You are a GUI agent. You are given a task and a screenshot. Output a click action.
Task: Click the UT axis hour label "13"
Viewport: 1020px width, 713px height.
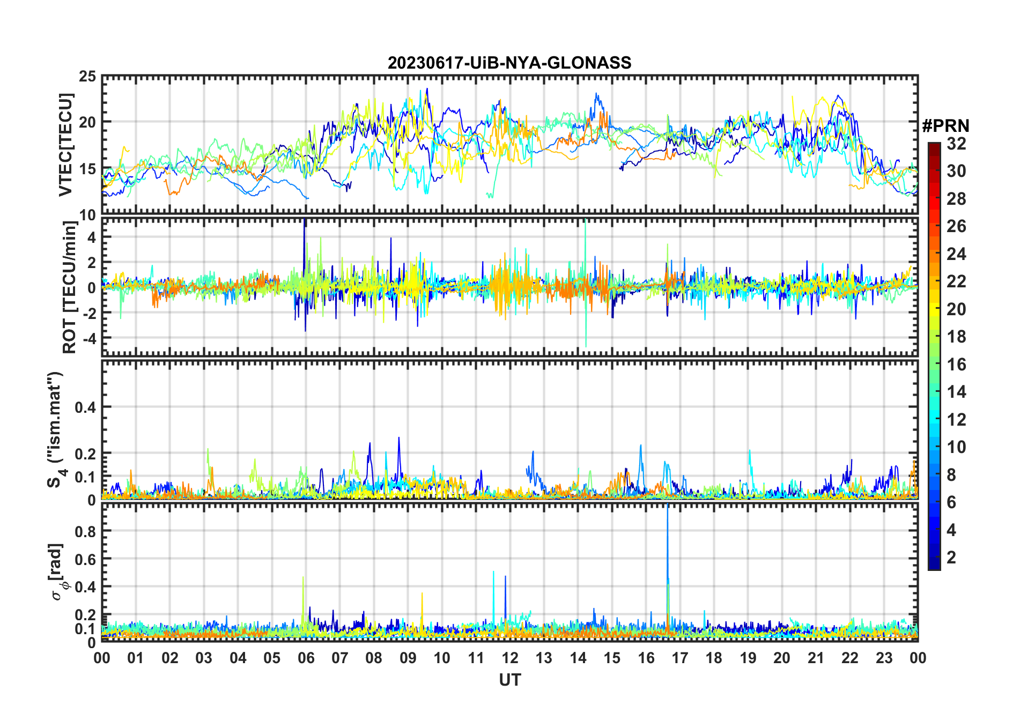tap(544, 658)
